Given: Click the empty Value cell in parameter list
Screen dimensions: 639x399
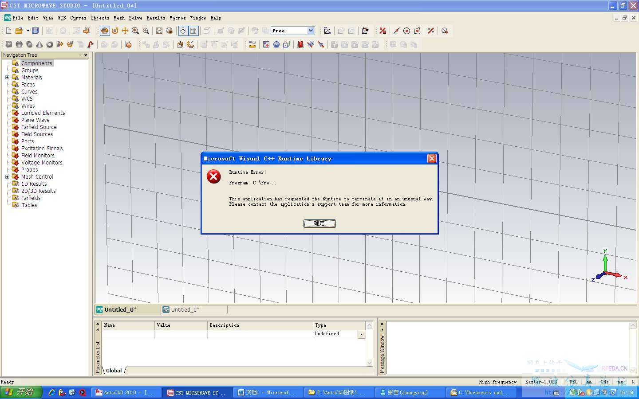Looking at the screenshot, I should (x=181, y=334).
